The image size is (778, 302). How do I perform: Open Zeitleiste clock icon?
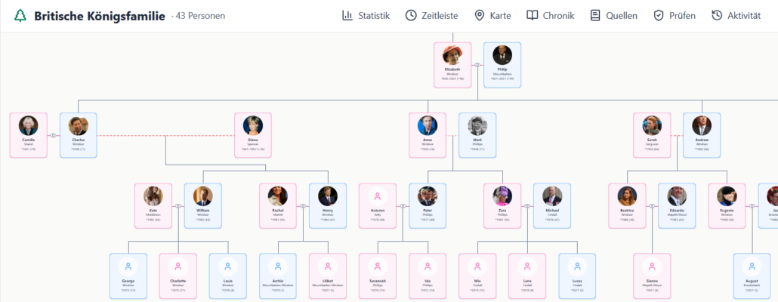pyautogui.click(x=411, y=15)
